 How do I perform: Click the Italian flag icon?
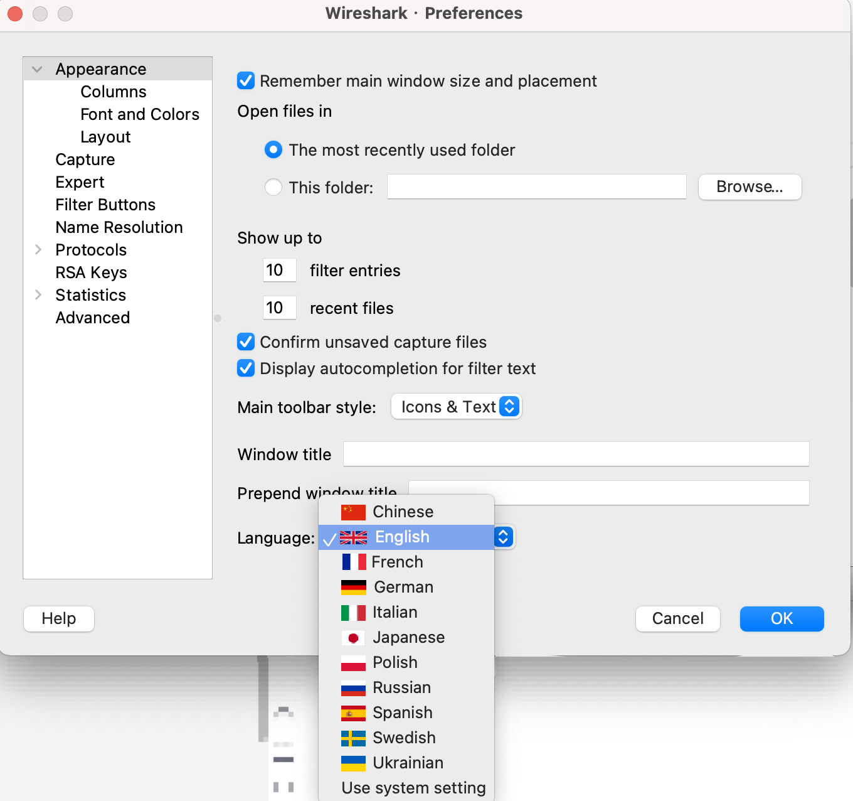[x=354, y=612]
